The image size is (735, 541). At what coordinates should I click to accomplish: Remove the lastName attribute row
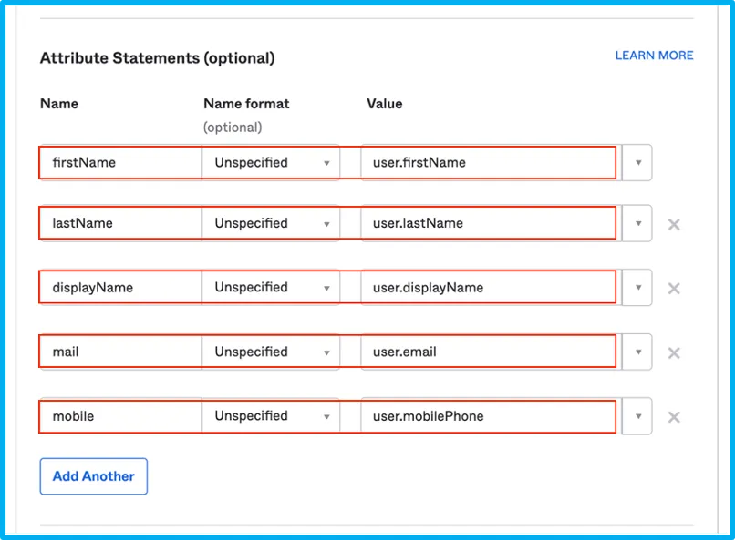[674, 224]
